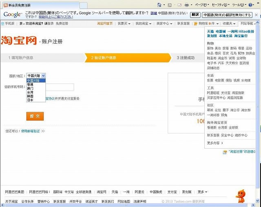Select 日本 in the country list
Viewport: 261px width, 207px height.
pyautogui.click(x=36, y=100)
